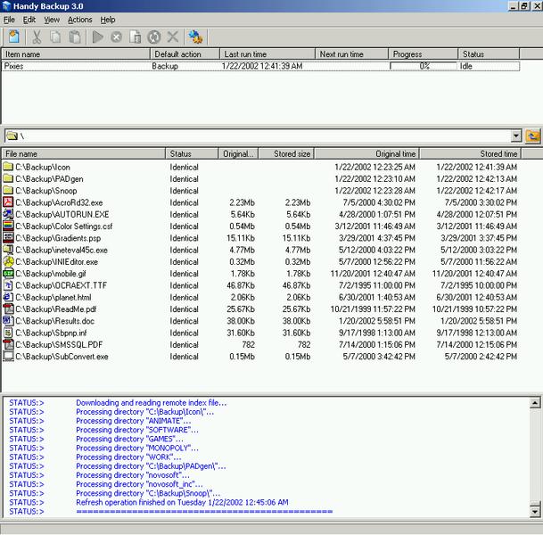Open the Edit menu

click(x=29, y=20)
